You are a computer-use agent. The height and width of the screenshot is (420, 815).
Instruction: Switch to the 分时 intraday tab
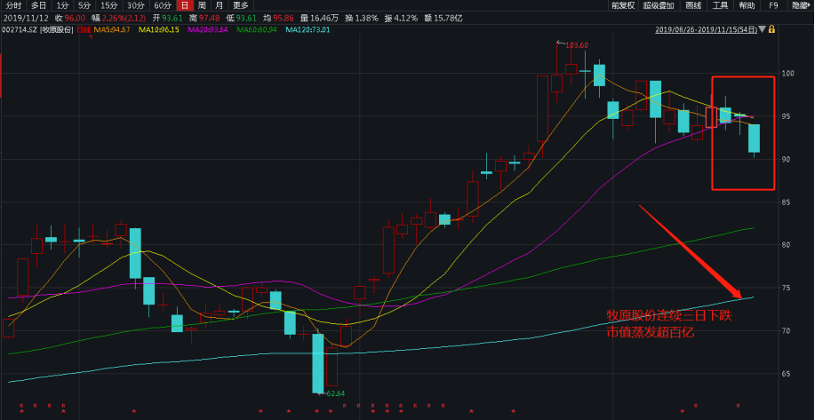point(13,5)
